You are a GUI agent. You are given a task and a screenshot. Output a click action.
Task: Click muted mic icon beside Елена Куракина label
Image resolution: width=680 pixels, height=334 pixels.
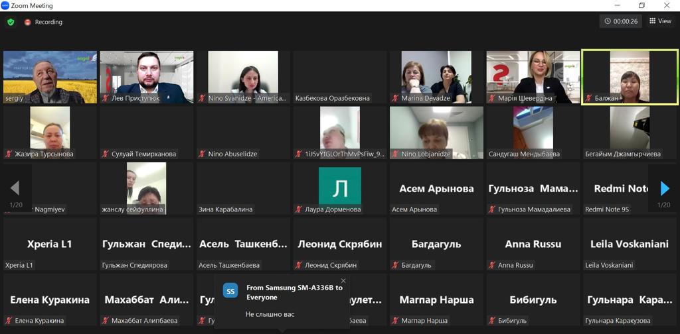click(9, 321)
